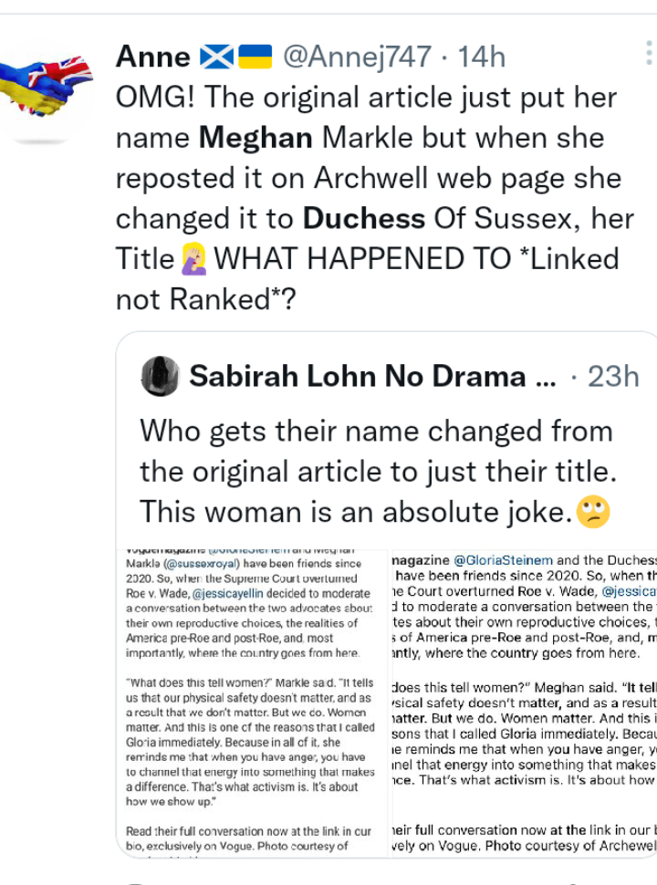Open the tweet's three-dot more options menu

(650, 55)
